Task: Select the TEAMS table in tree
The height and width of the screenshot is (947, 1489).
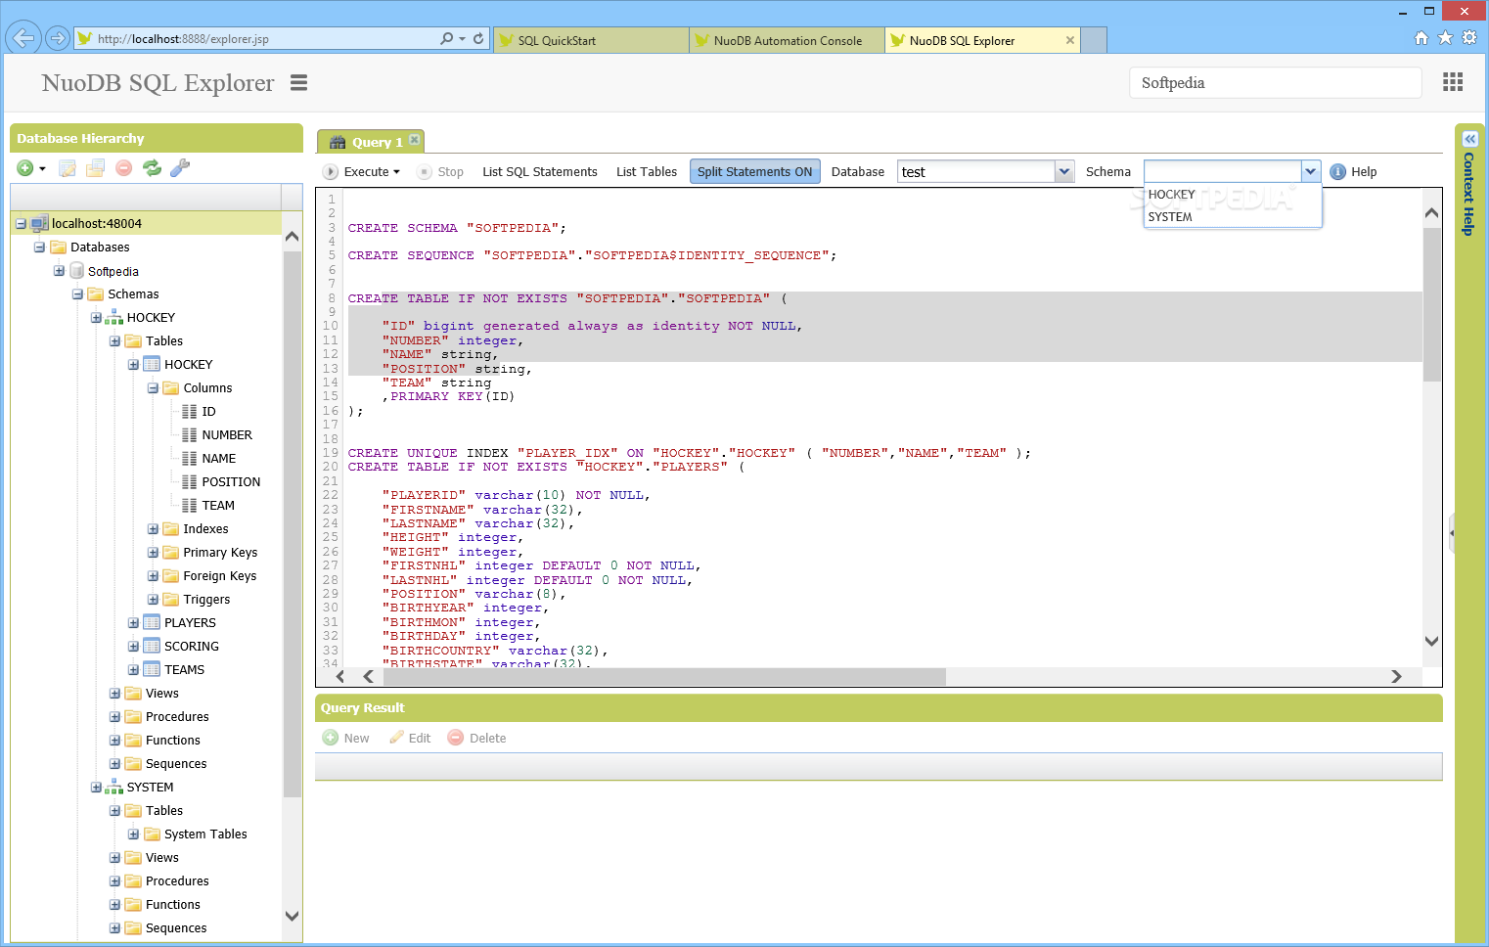Action: [185, 670]
